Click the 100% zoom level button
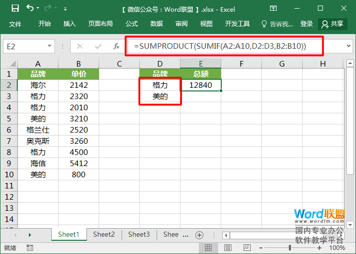Screen dimensions: 356x254 (337, 248)
